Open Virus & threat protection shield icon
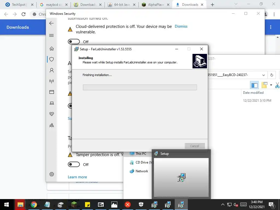This screenshot has height=210, width=280. 52,59
